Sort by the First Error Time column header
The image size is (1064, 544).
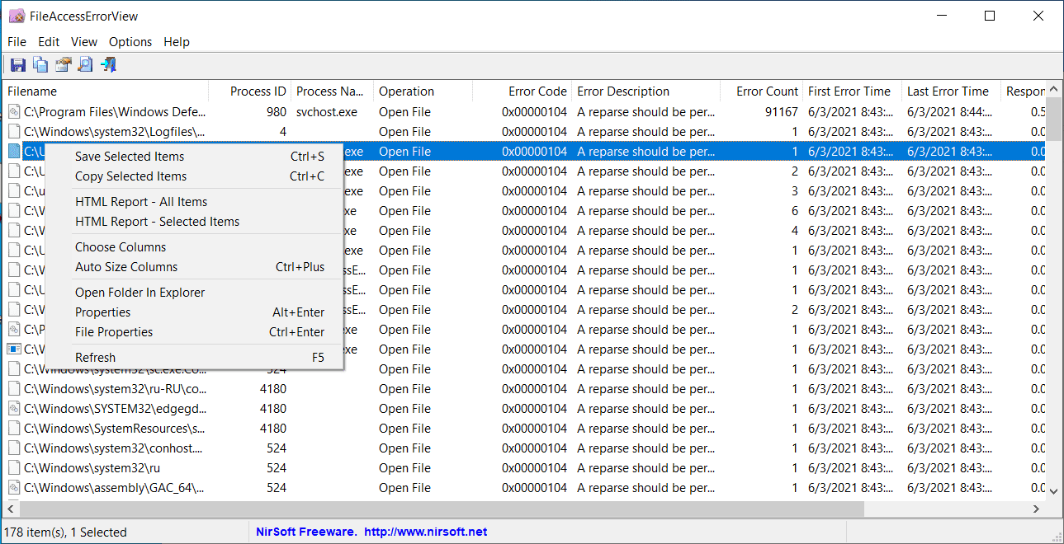pyautogui.click(x=852, y=91)
